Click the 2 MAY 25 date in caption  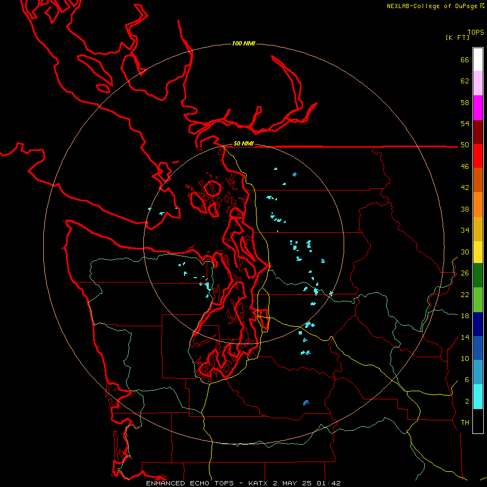pyautogui.click(x=293, y=483)
